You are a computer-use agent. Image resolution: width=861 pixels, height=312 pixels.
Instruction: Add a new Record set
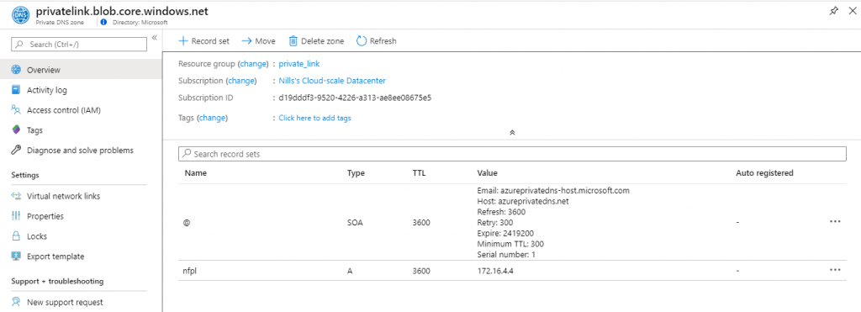(x=204, y=40)
